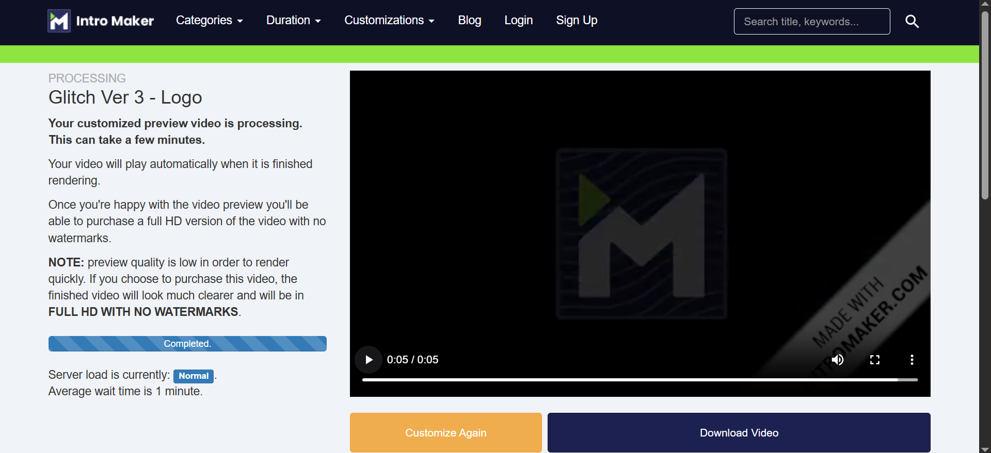Click the search magnifier icon
The width and height of the screenshot is (991, 453).
point(912,21)
